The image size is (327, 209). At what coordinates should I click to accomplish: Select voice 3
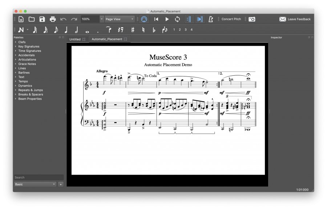pos(186,30)
